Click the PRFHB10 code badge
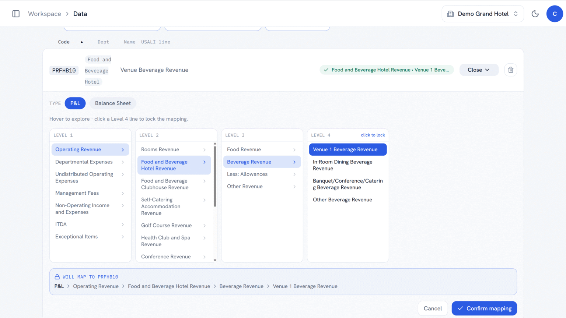 pos(64,70)
